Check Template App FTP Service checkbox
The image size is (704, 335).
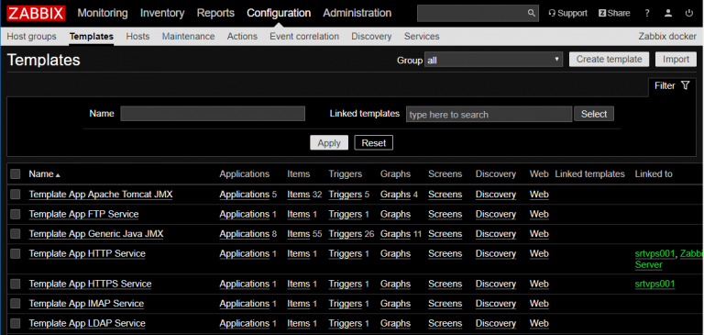point(16,214)
